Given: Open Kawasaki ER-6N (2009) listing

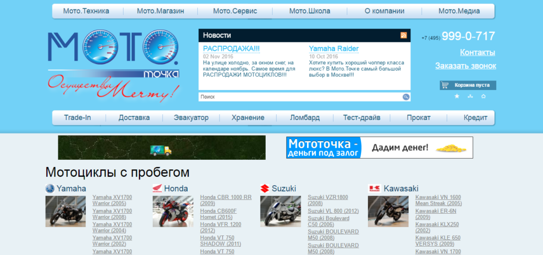Looking at the screenshot, I should [436, 214].
